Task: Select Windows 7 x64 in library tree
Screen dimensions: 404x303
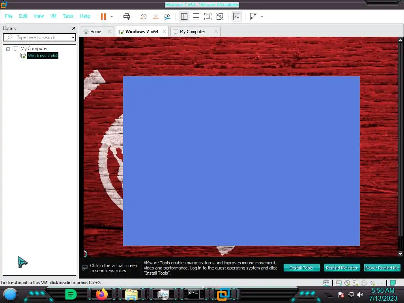Action: pos(43,56)
